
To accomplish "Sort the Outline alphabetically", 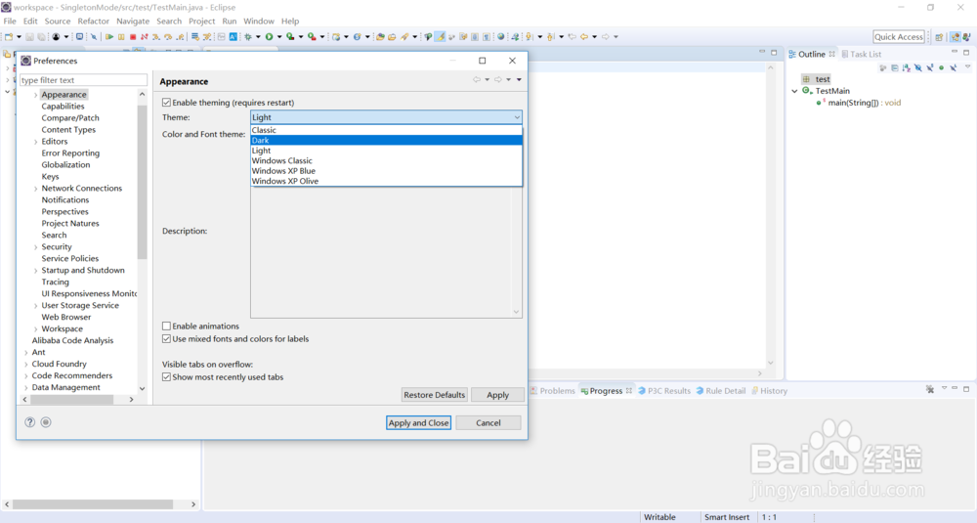I will pos(906,68).
